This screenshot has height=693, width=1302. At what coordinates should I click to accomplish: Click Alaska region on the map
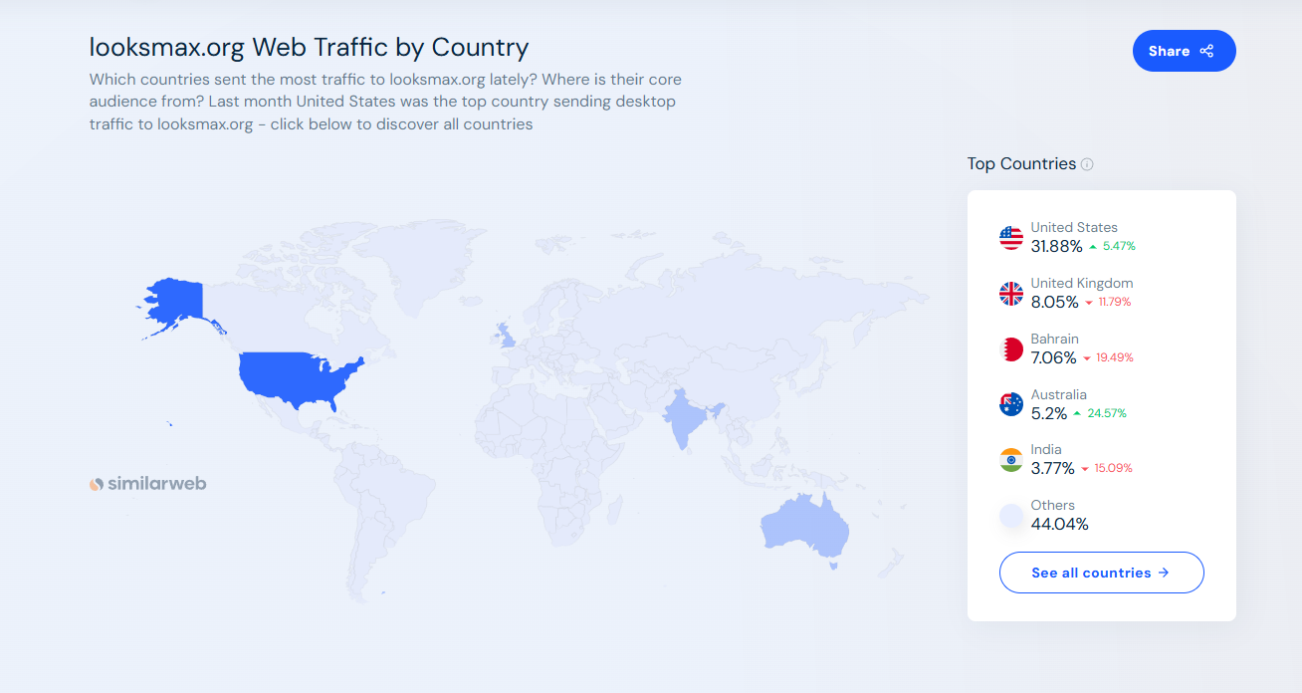pyautogui.click(x=177, y=301)
